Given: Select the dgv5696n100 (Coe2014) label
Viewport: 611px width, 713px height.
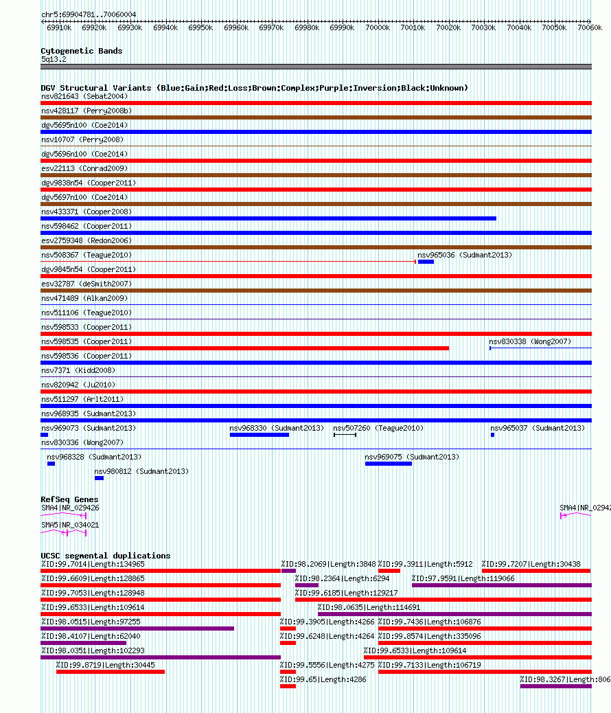Looking at the screenshot, I should (84, 154).
